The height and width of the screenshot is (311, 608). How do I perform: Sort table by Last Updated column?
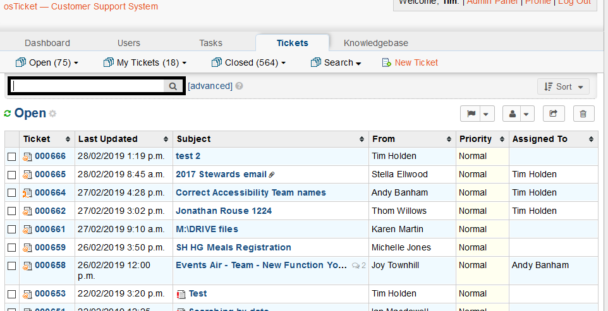pyautogui.click(x=106, y=139)
